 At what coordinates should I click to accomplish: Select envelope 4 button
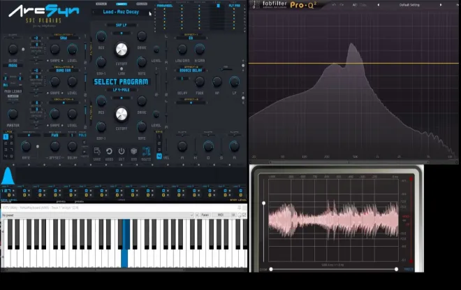point(159,156)
